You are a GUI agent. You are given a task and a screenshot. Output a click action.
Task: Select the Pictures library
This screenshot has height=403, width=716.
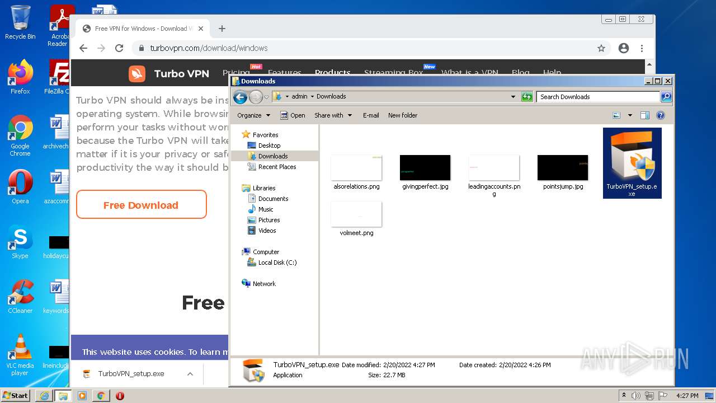269,220
